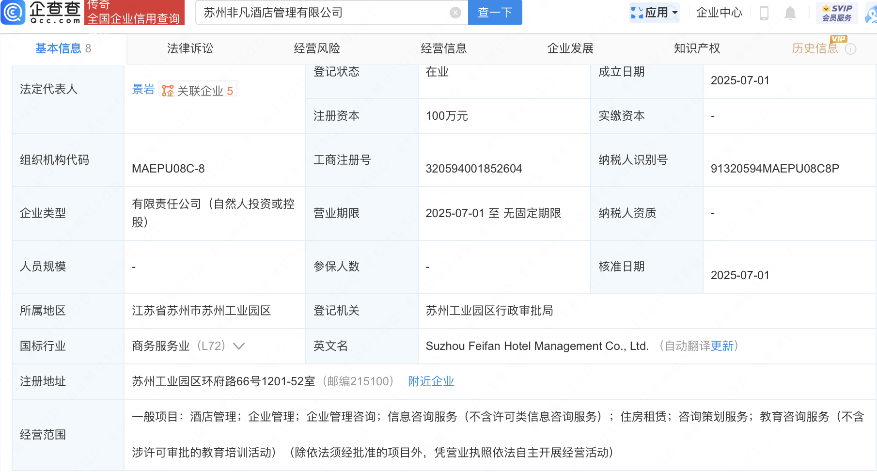Click organization code MAEPU08C-8
This screenshot has width=877, height=472.
[x=168, y=169]
